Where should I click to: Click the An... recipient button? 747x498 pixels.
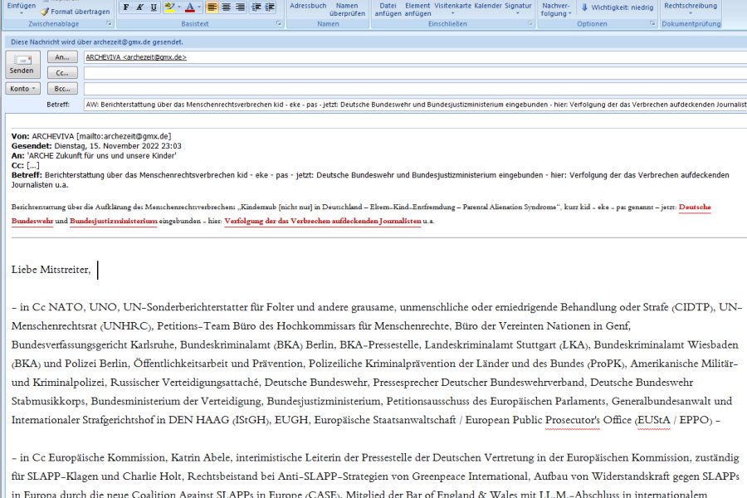click(62, 57)
